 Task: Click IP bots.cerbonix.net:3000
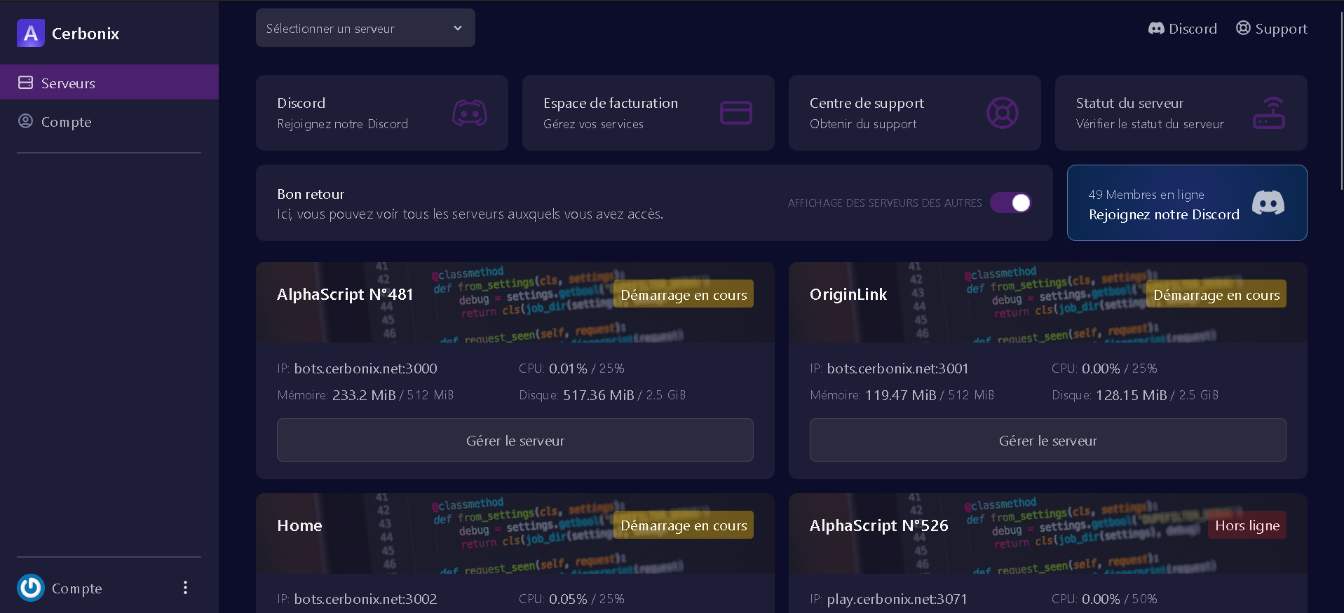click(365, 369)
